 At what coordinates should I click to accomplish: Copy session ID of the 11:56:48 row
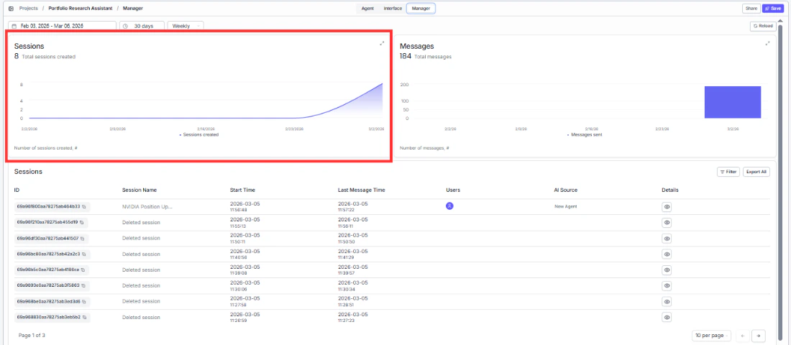click(84, 207)
